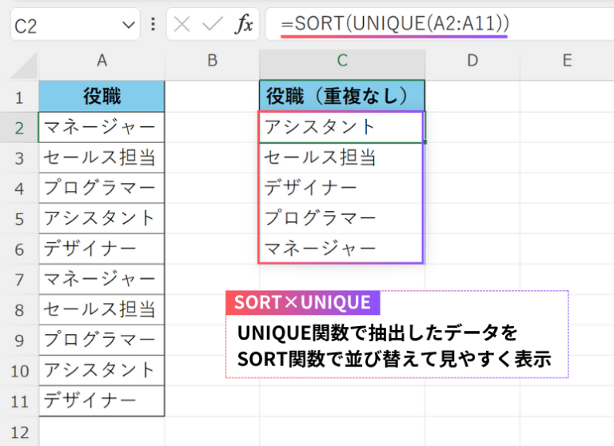Select row 2 header
Screen dimensions: 614x446
point(19,128)
